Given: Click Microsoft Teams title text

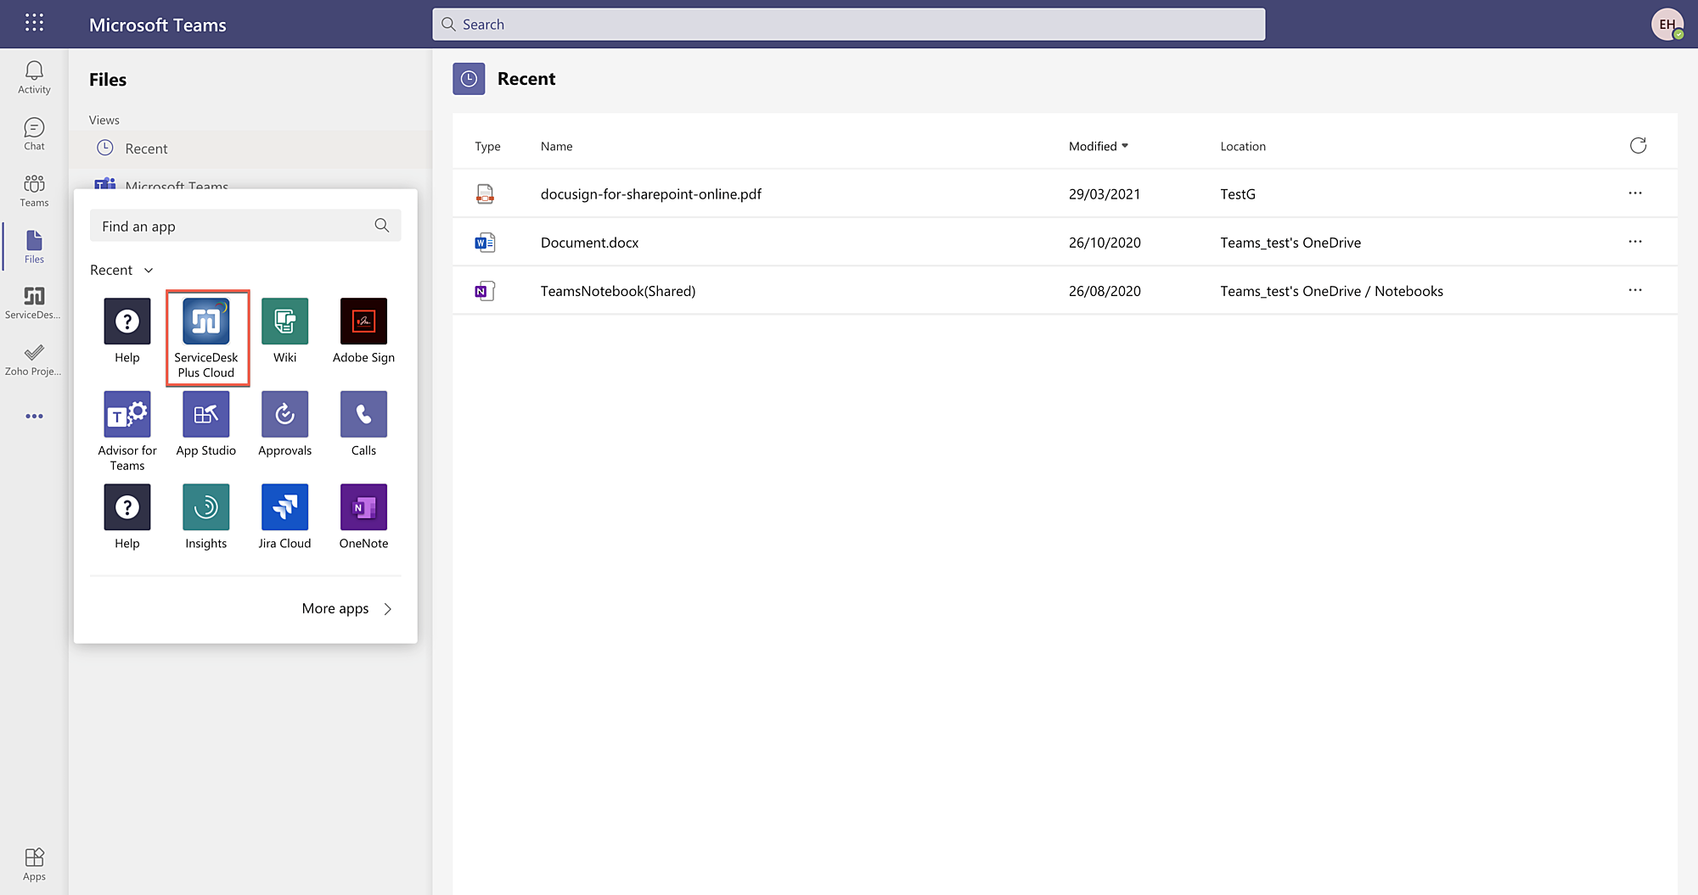Looking at the screenshot, I should (158, 25).
